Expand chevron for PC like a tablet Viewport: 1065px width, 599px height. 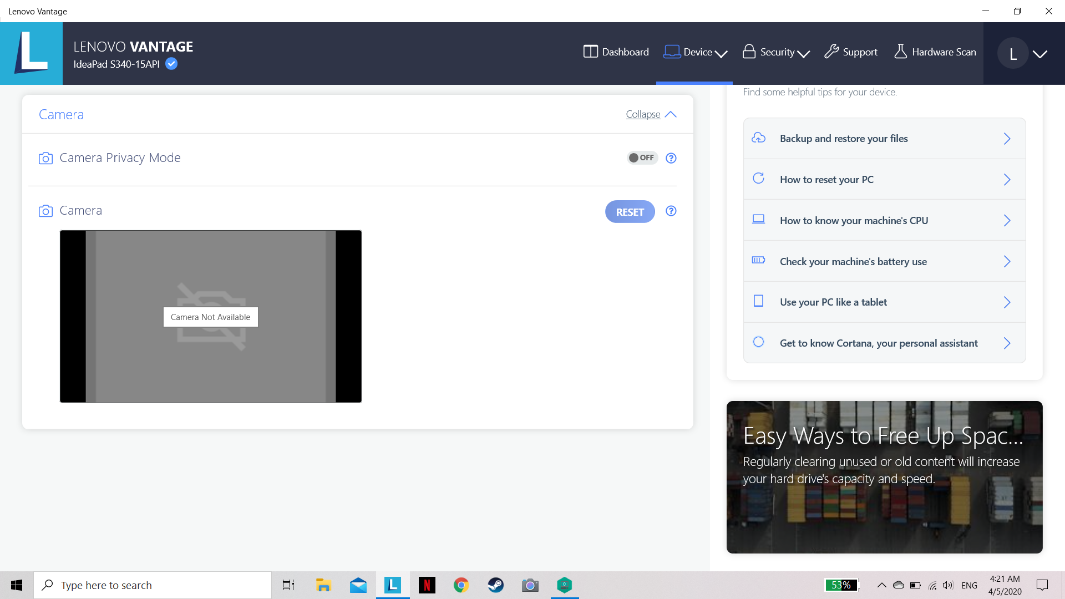(1007, 302)
